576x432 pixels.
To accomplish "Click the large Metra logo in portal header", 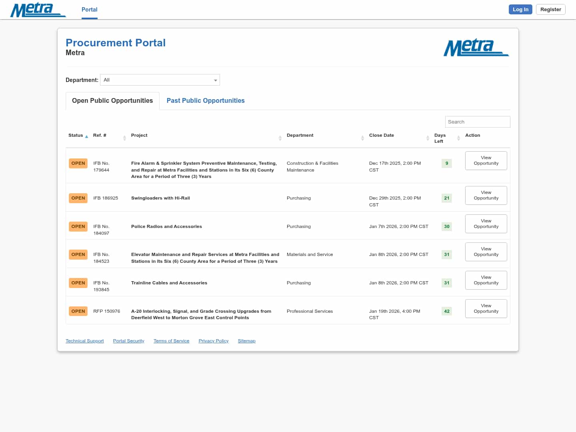I will pos(476,48).
